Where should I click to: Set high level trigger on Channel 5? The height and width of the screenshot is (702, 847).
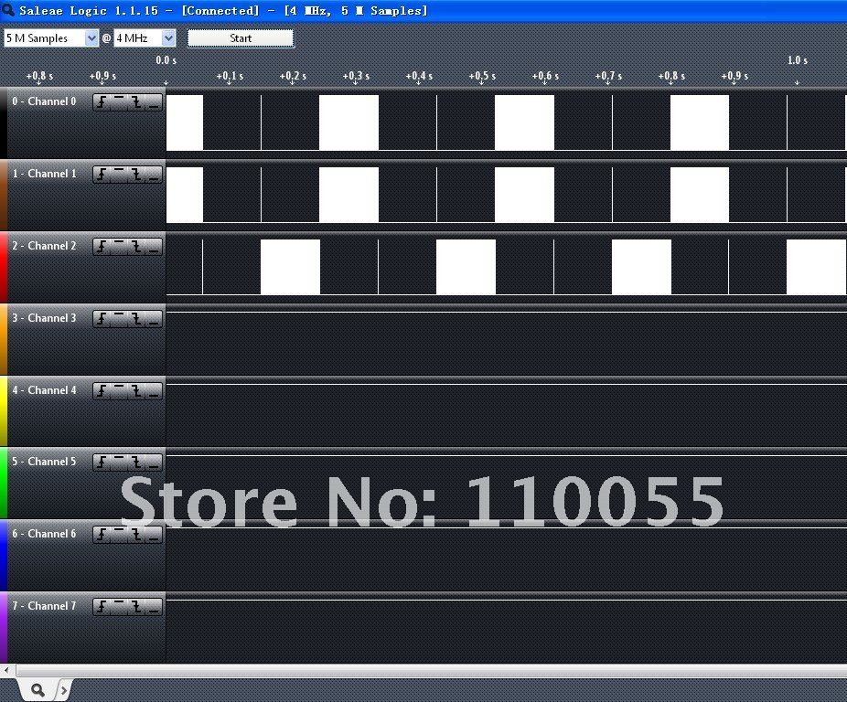(x=119, y=463)
